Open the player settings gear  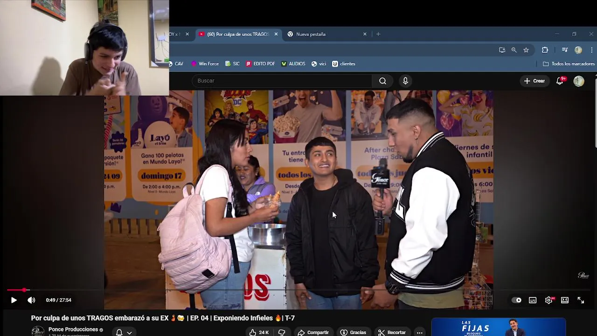pyautogui.click(x=549, y=300)
